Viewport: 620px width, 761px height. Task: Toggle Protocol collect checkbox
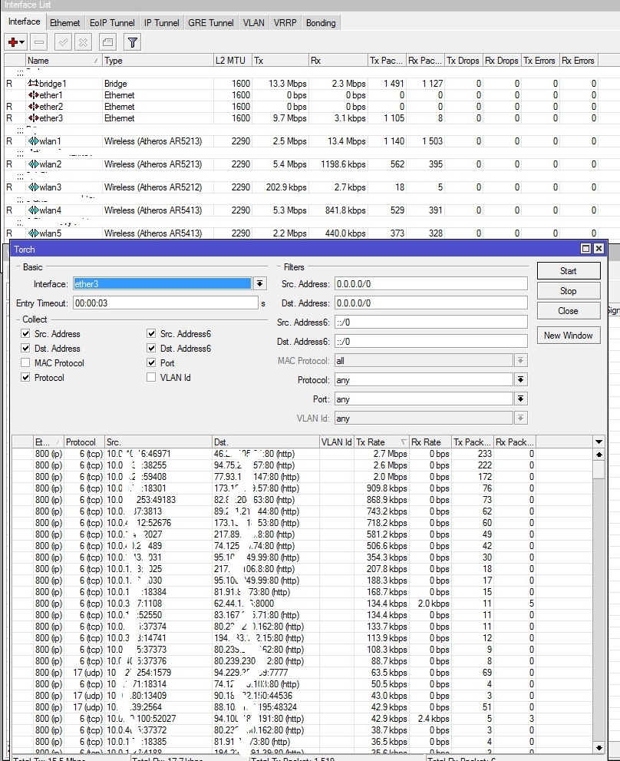click(26, 377)
